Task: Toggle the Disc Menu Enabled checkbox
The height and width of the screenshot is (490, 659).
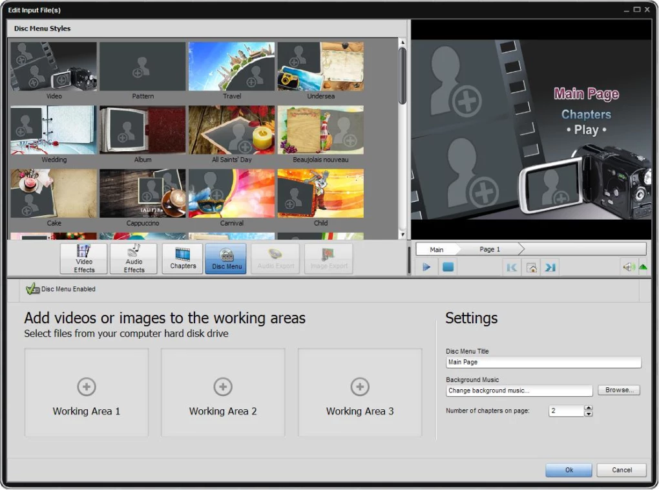Action: tap(32, 289)
